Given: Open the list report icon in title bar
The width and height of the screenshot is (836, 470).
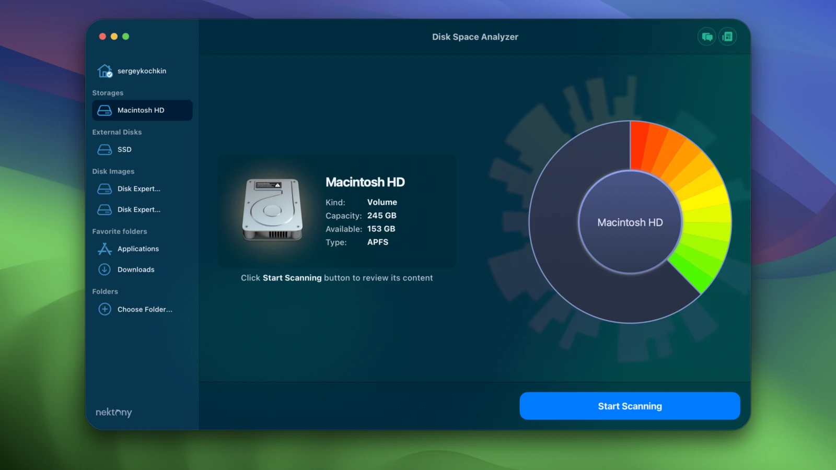Looking at the screenshot, I should point(727,37).
